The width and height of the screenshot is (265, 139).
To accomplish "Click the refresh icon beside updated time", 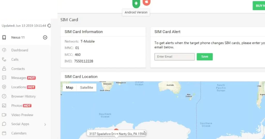I will [x=49, y=26].
